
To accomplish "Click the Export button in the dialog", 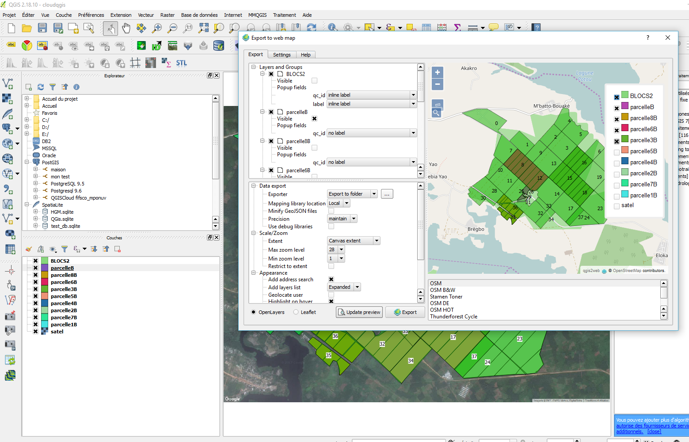I will (405, 312).
